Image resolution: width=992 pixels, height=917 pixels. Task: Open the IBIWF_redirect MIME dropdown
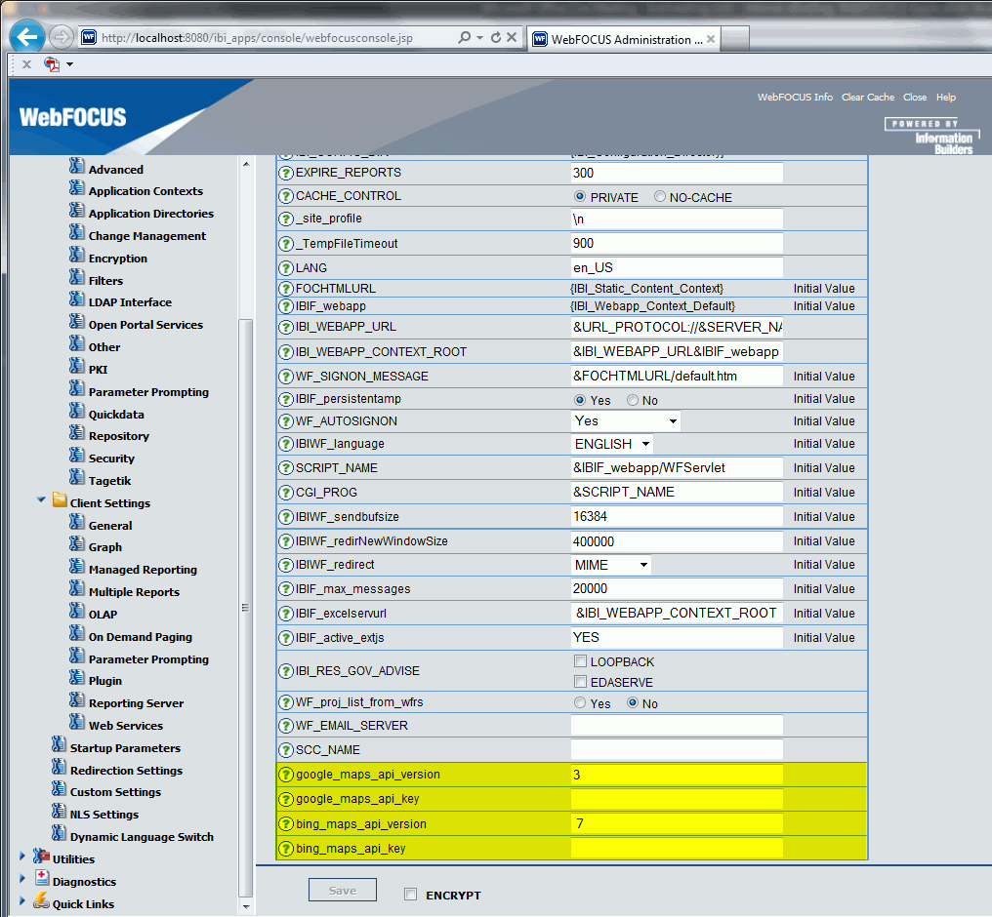611,565
